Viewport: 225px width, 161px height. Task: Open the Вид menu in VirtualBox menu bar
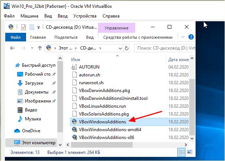tap(48, 16)
